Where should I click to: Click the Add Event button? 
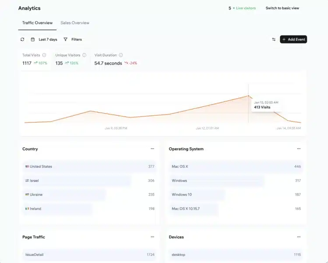click(293, 39)
